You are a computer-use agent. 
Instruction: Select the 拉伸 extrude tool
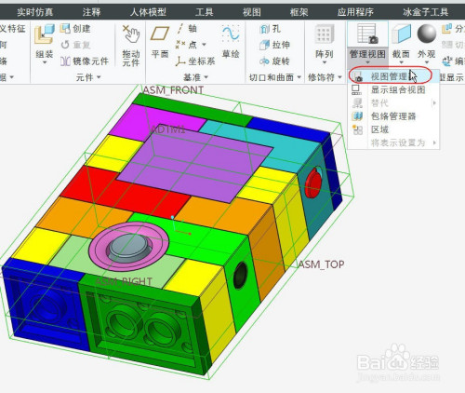click(x=274, y=45)
